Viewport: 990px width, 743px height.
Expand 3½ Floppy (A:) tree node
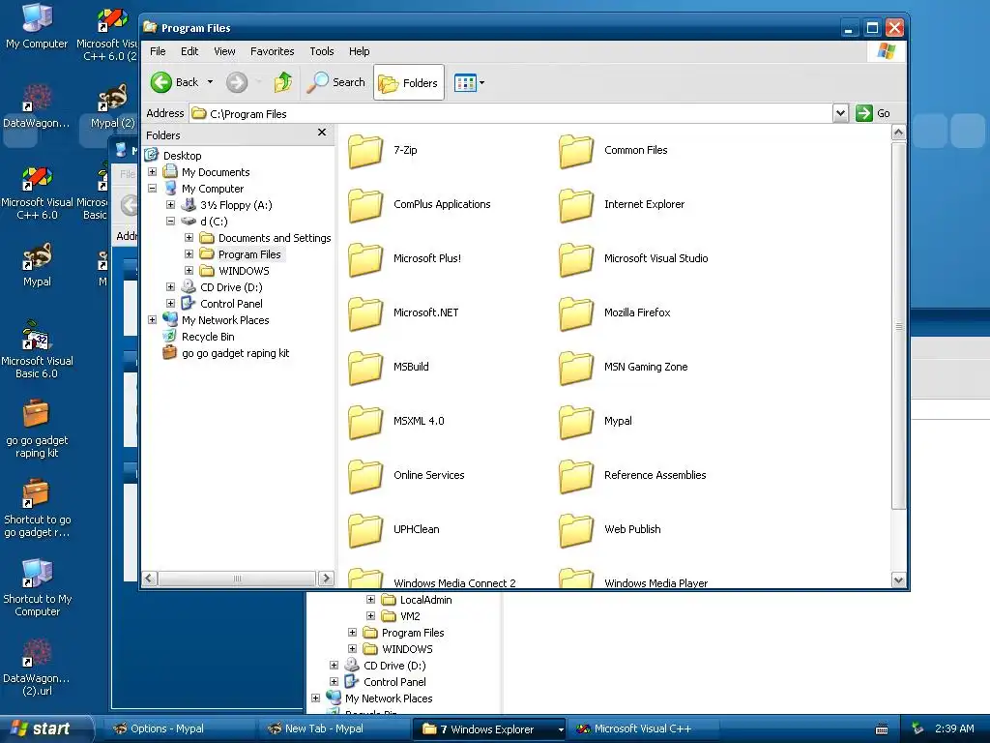(x=170, y=205)
